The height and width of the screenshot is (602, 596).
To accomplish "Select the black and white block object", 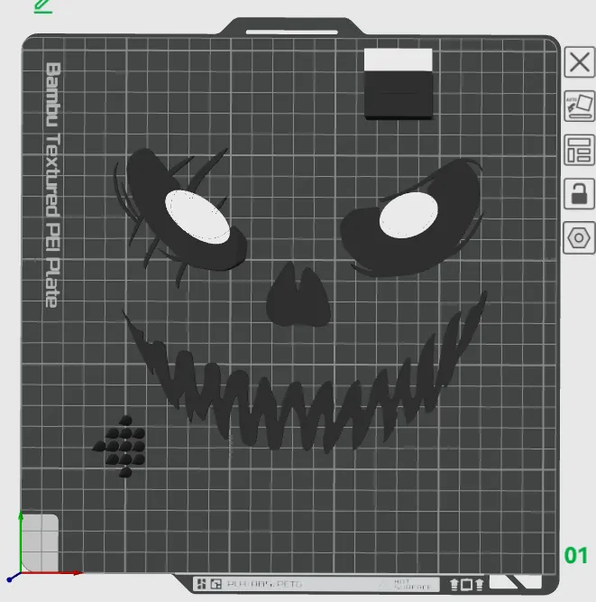I will click(x=399, y=83).
